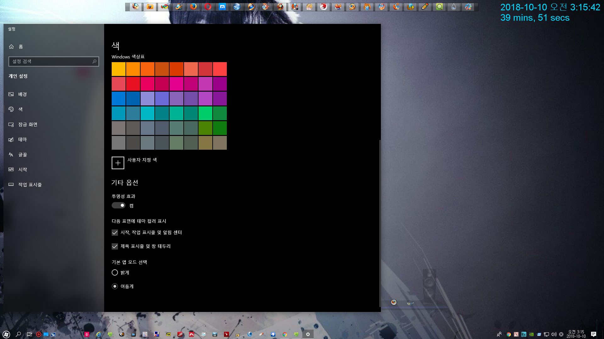Image resolution: width=604 pixels, height=339 pixels.
Task: Open Internet Explorer from the taskbar
Action: click(98, 334)
